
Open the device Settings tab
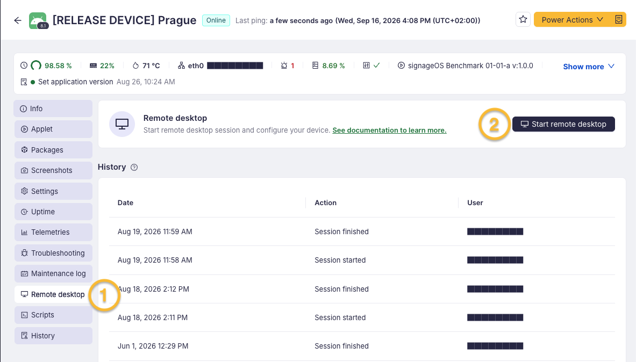(x=53, y=191)
